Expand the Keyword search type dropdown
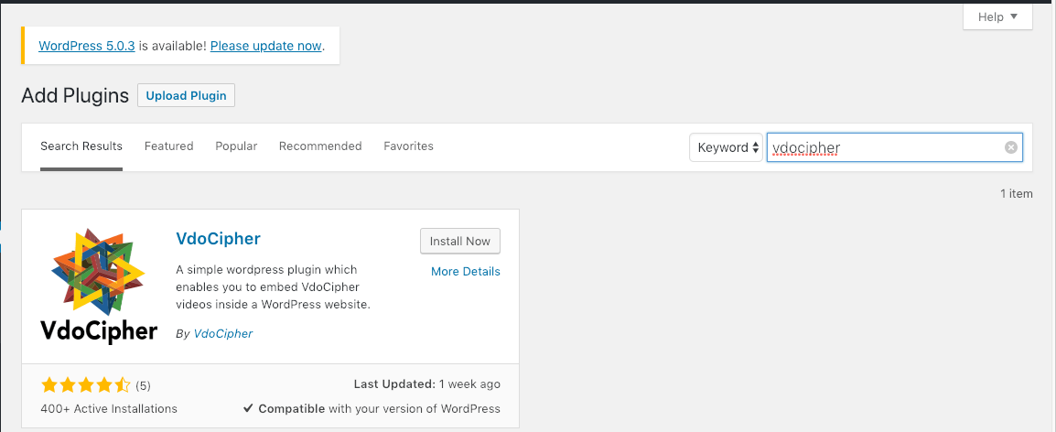This screenshot has width=1056, height=432. 727,147
